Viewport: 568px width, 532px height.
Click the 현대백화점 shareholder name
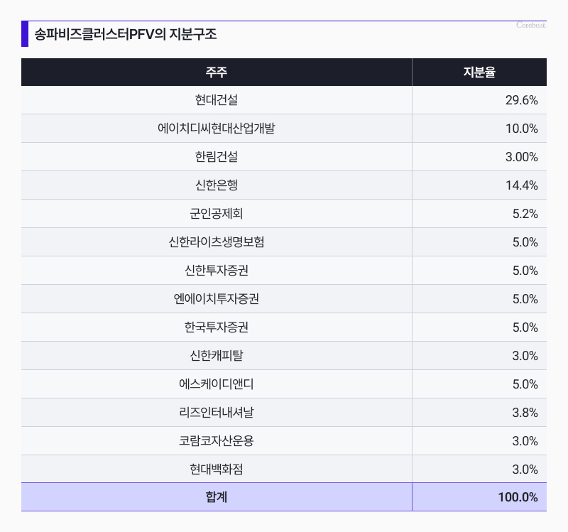(x=217, y=469)
